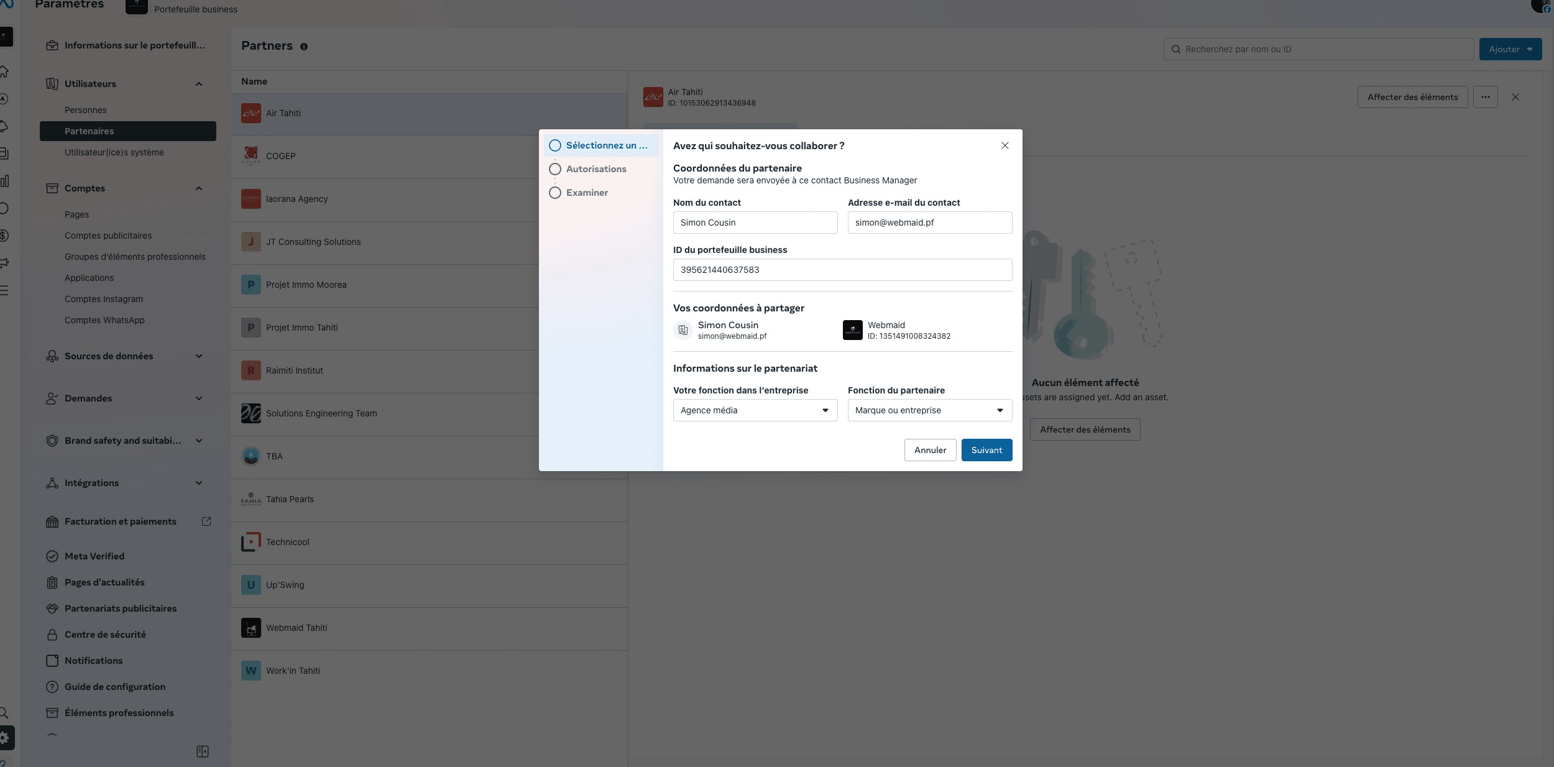Click the magnifier icon in the partner search bar
This screenshot has width=1554, height=767.
[x=1175, y=48]
